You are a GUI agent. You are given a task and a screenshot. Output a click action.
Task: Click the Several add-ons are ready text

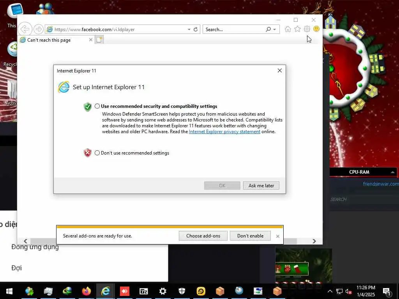coord(97,236)
